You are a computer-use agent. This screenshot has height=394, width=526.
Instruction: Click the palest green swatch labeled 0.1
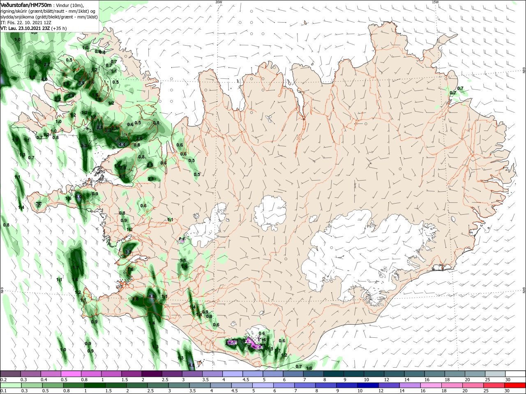pos(11,385)
